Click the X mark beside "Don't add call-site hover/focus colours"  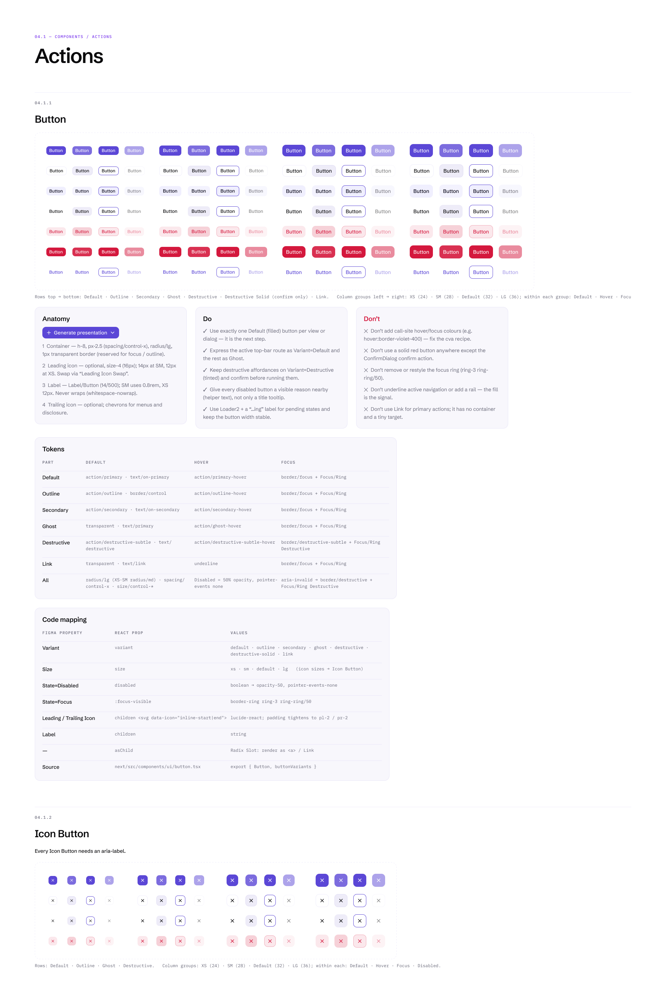[366, 331]
